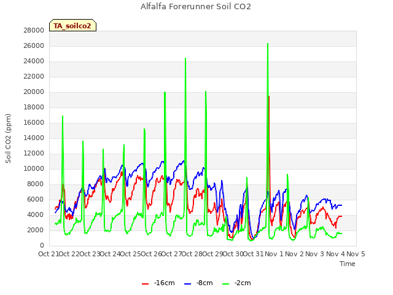Screen dimensions: 393x295
Task: Click the Soil CO2 (ppm) y-axis title
Action: pyautogui.click(x=8, y=138)
